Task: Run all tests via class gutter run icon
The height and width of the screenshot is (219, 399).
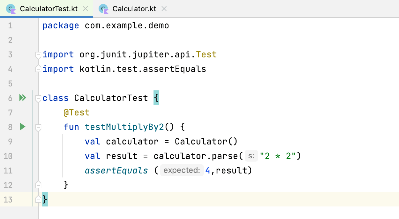Action: tap(22, 98)
